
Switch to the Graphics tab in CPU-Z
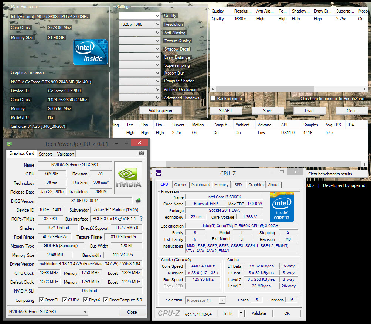(x=256, y=185)
